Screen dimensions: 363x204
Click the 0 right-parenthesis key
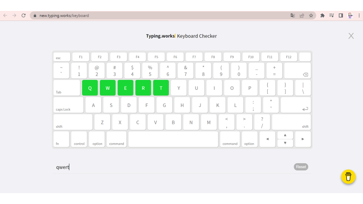pos(239,71)
